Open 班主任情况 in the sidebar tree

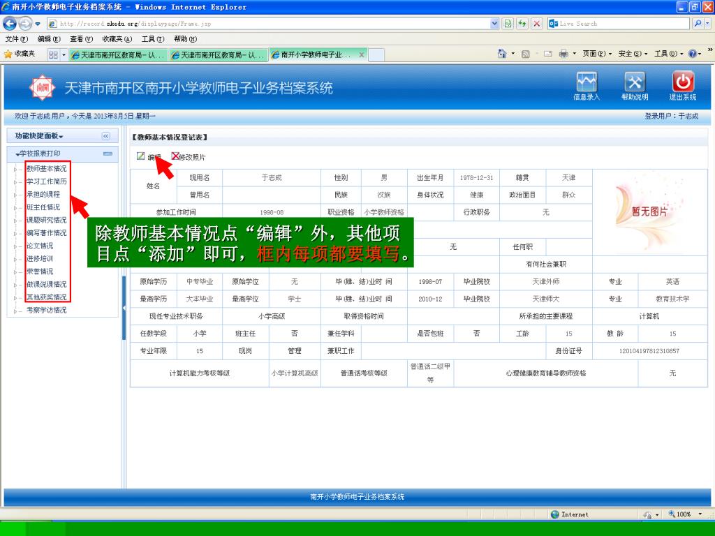(x=43, y=207)
